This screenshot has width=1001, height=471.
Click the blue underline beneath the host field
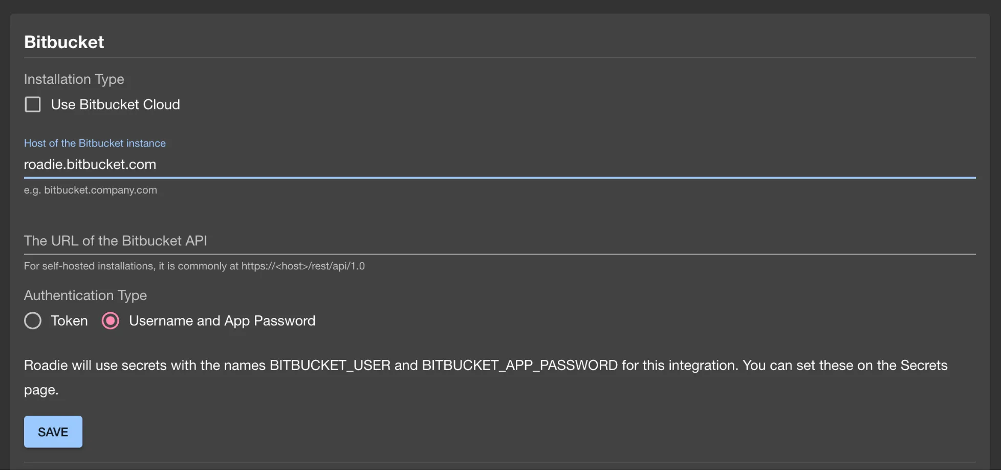499,178
